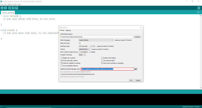Screen dimensions: 202x108
Task: Confirm preferences with the OK button
Action: (131, 80)
